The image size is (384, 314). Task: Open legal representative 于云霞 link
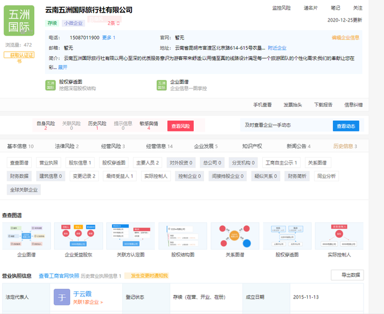(83, 294)
